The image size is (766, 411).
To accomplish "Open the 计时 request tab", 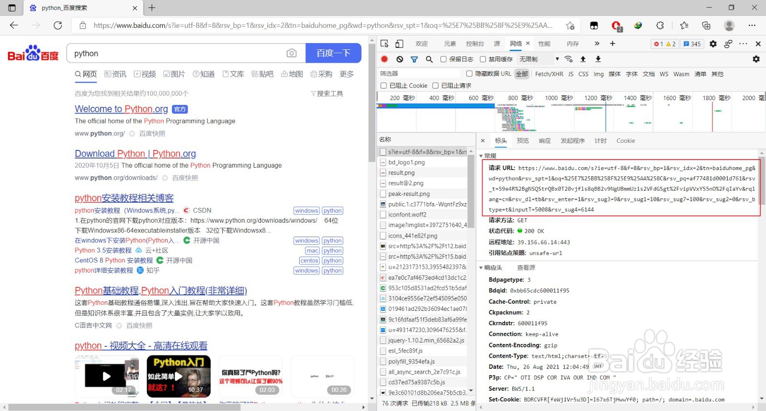I will tap(600, 140).
